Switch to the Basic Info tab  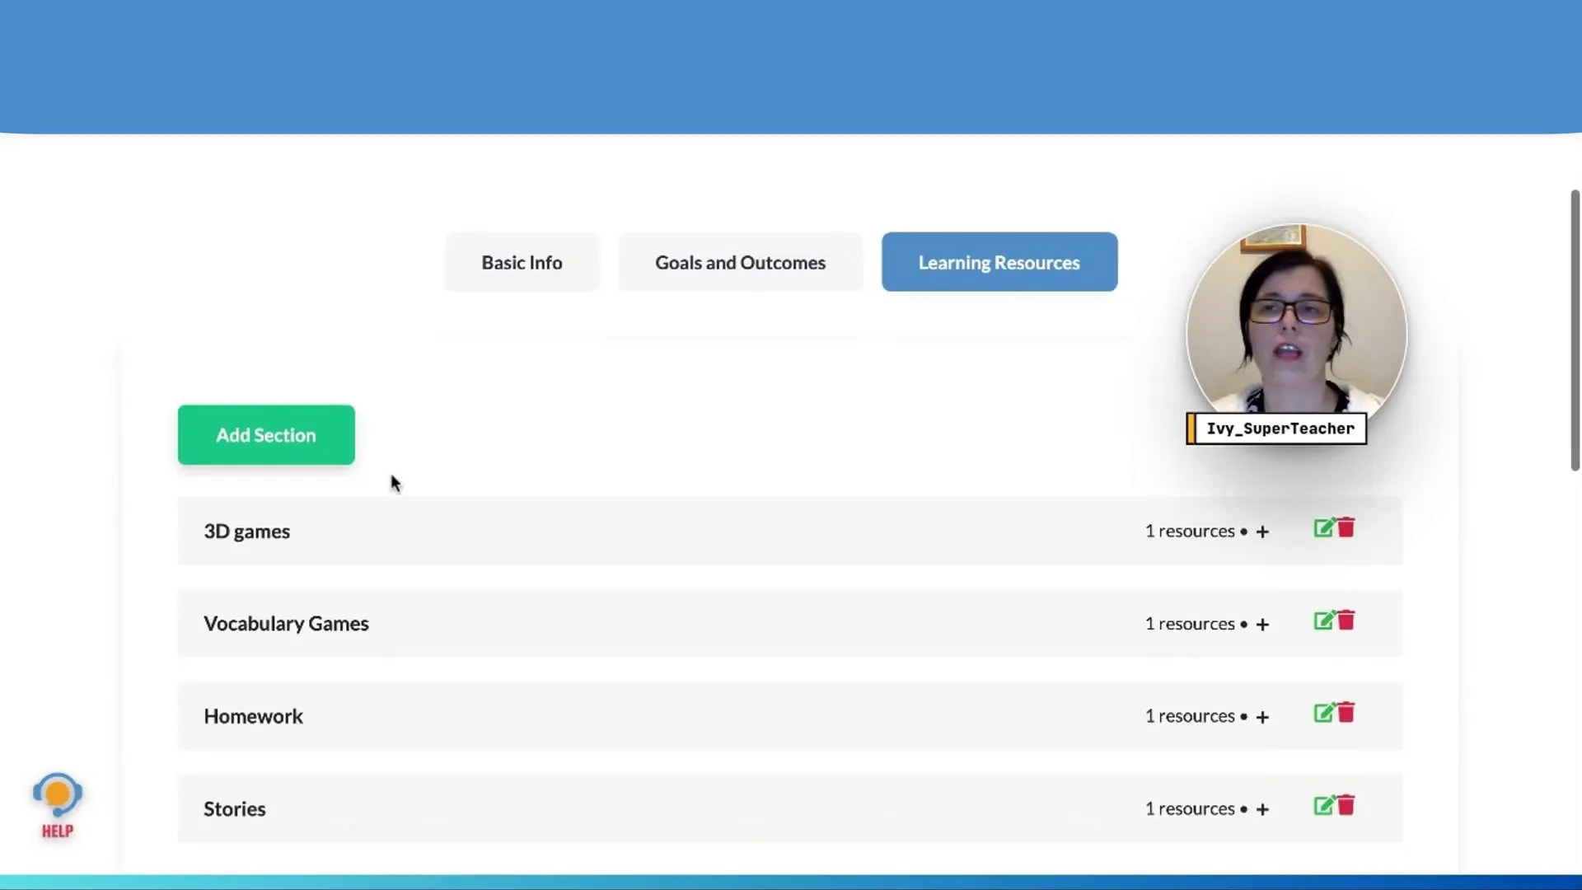(522, 262)
